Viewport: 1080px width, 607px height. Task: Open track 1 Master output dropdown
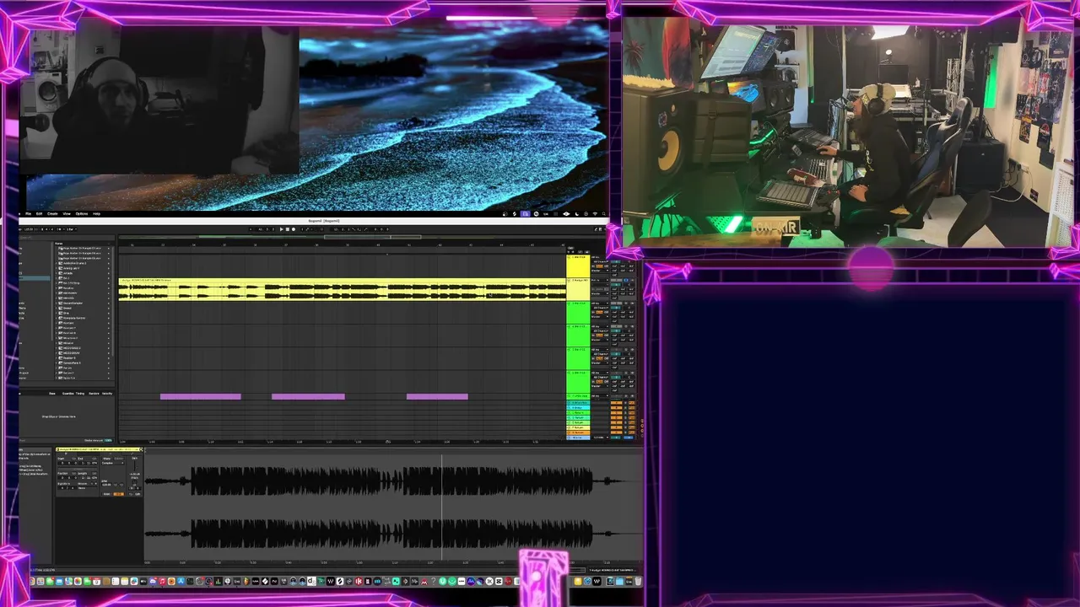tap(600, 271)
